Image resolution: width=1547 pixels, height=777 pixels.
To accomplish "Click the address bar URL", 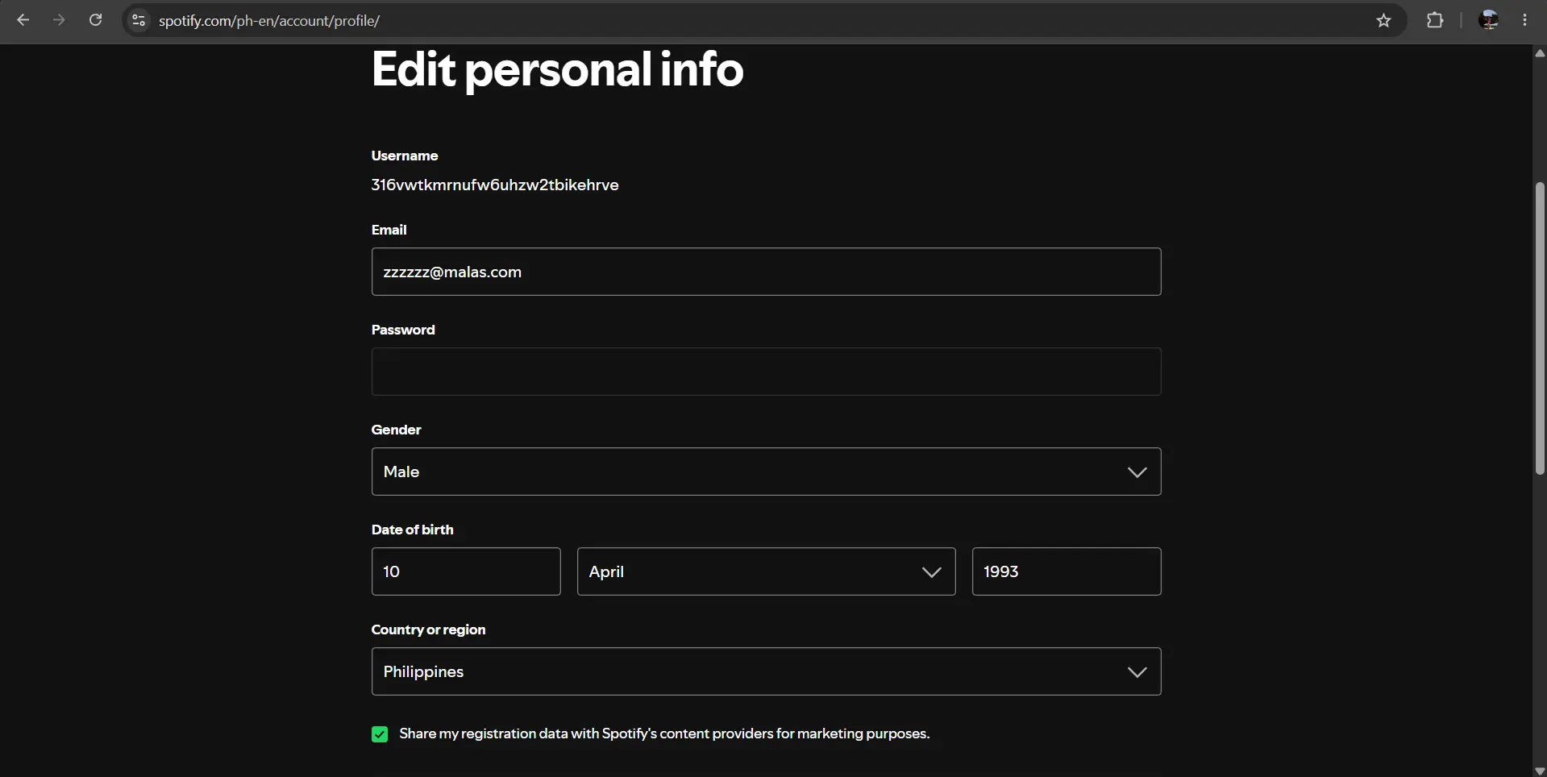I will coord(269,21).
